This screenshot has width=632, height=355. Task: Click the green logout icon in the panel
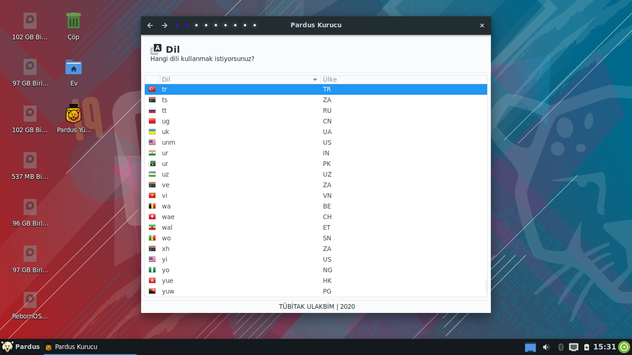coord(624,347)
